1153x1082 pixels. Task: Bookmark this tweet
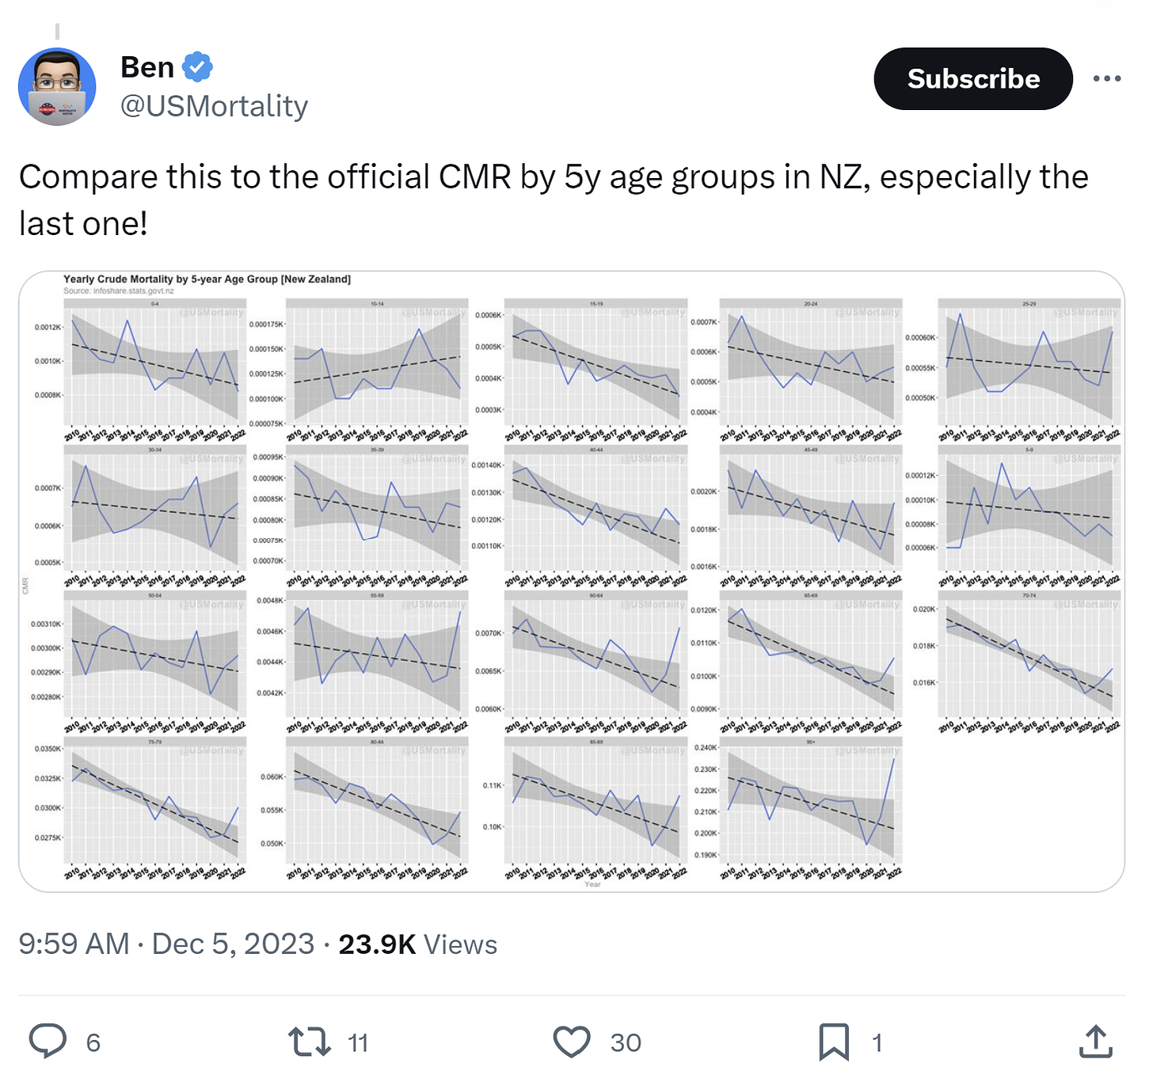pyautogui.click(x=833, y=1042)
